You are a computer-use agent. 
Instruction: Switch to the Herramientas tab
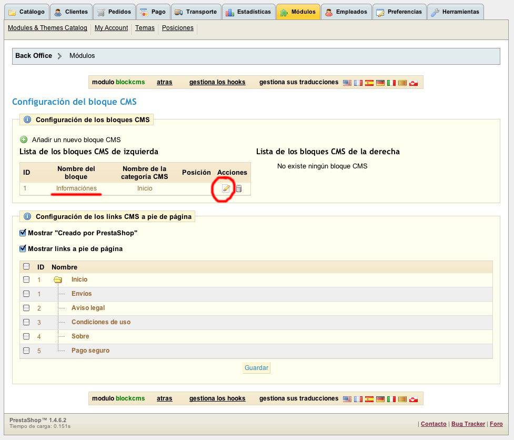[455, 12]
